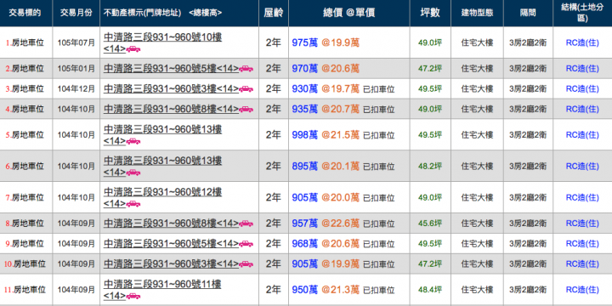612x306 pixels.
Task: Click the car icon in row 1 (10樓)
Action: coord(133,49)
